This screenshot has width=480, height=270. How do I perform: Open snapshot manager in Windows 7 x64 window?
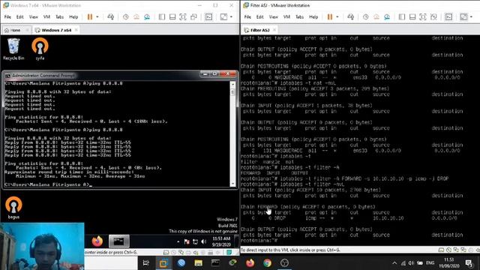147,16
